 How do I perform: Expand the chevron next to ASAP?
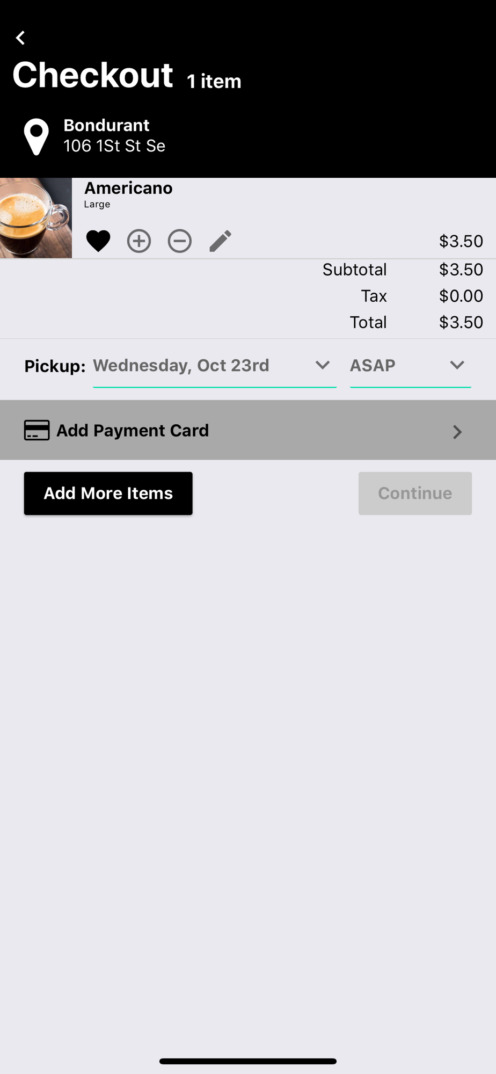(457, 366)
